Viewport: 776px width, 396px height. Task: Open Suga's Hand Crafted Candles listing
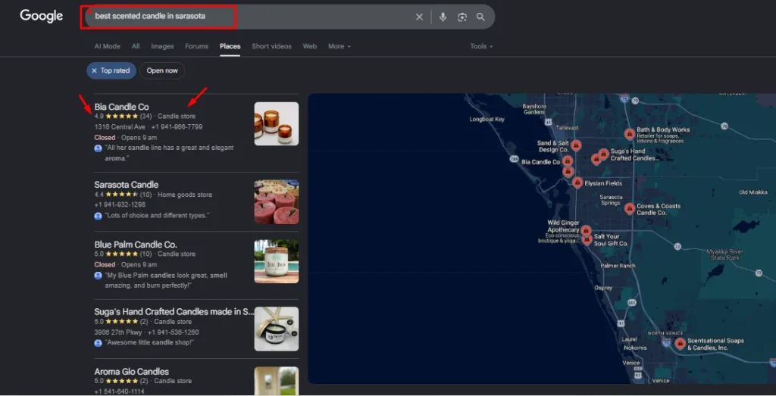point(174,311)
